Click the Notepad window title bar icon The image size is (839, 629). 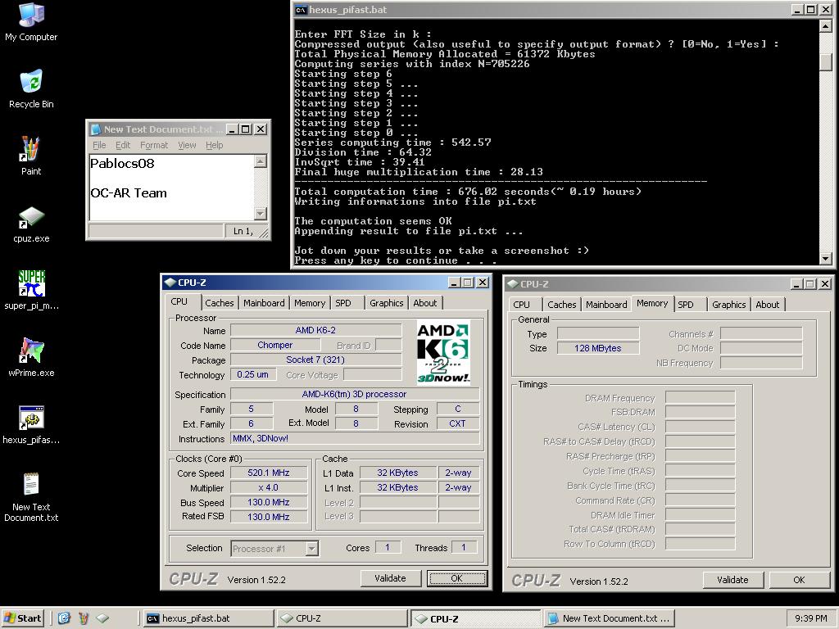tap(96, 129)
